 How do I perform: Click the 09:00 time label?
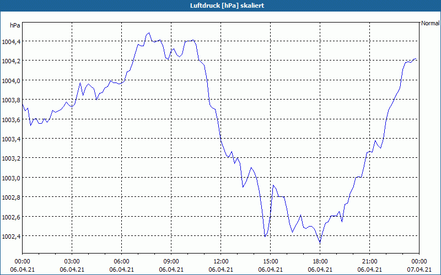point(171,262)
